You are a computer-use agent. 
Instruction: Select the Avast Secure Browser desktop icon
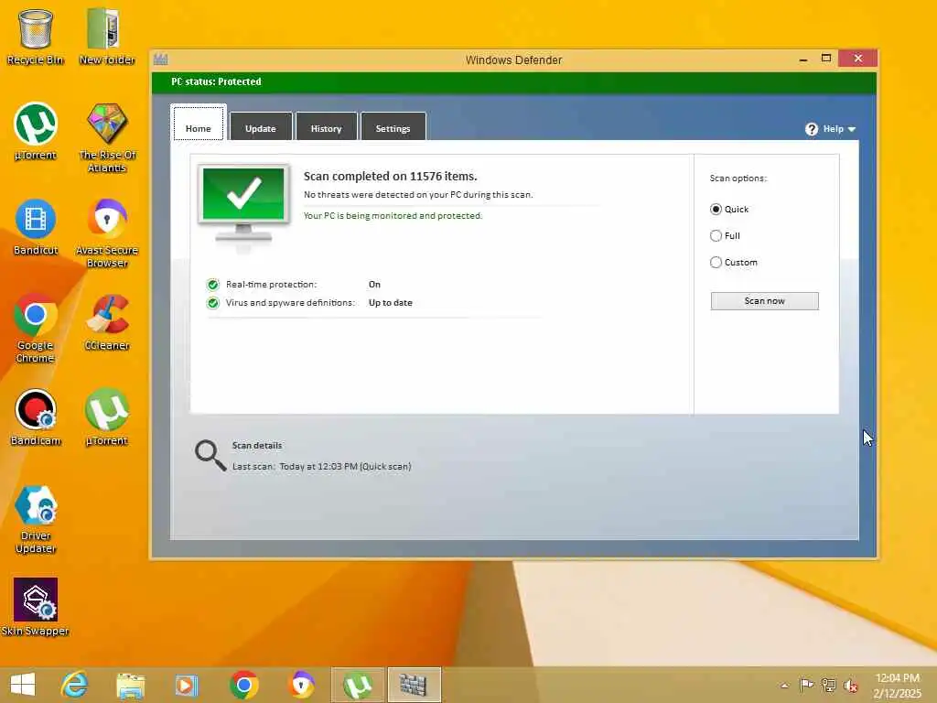tap(107, 233)
